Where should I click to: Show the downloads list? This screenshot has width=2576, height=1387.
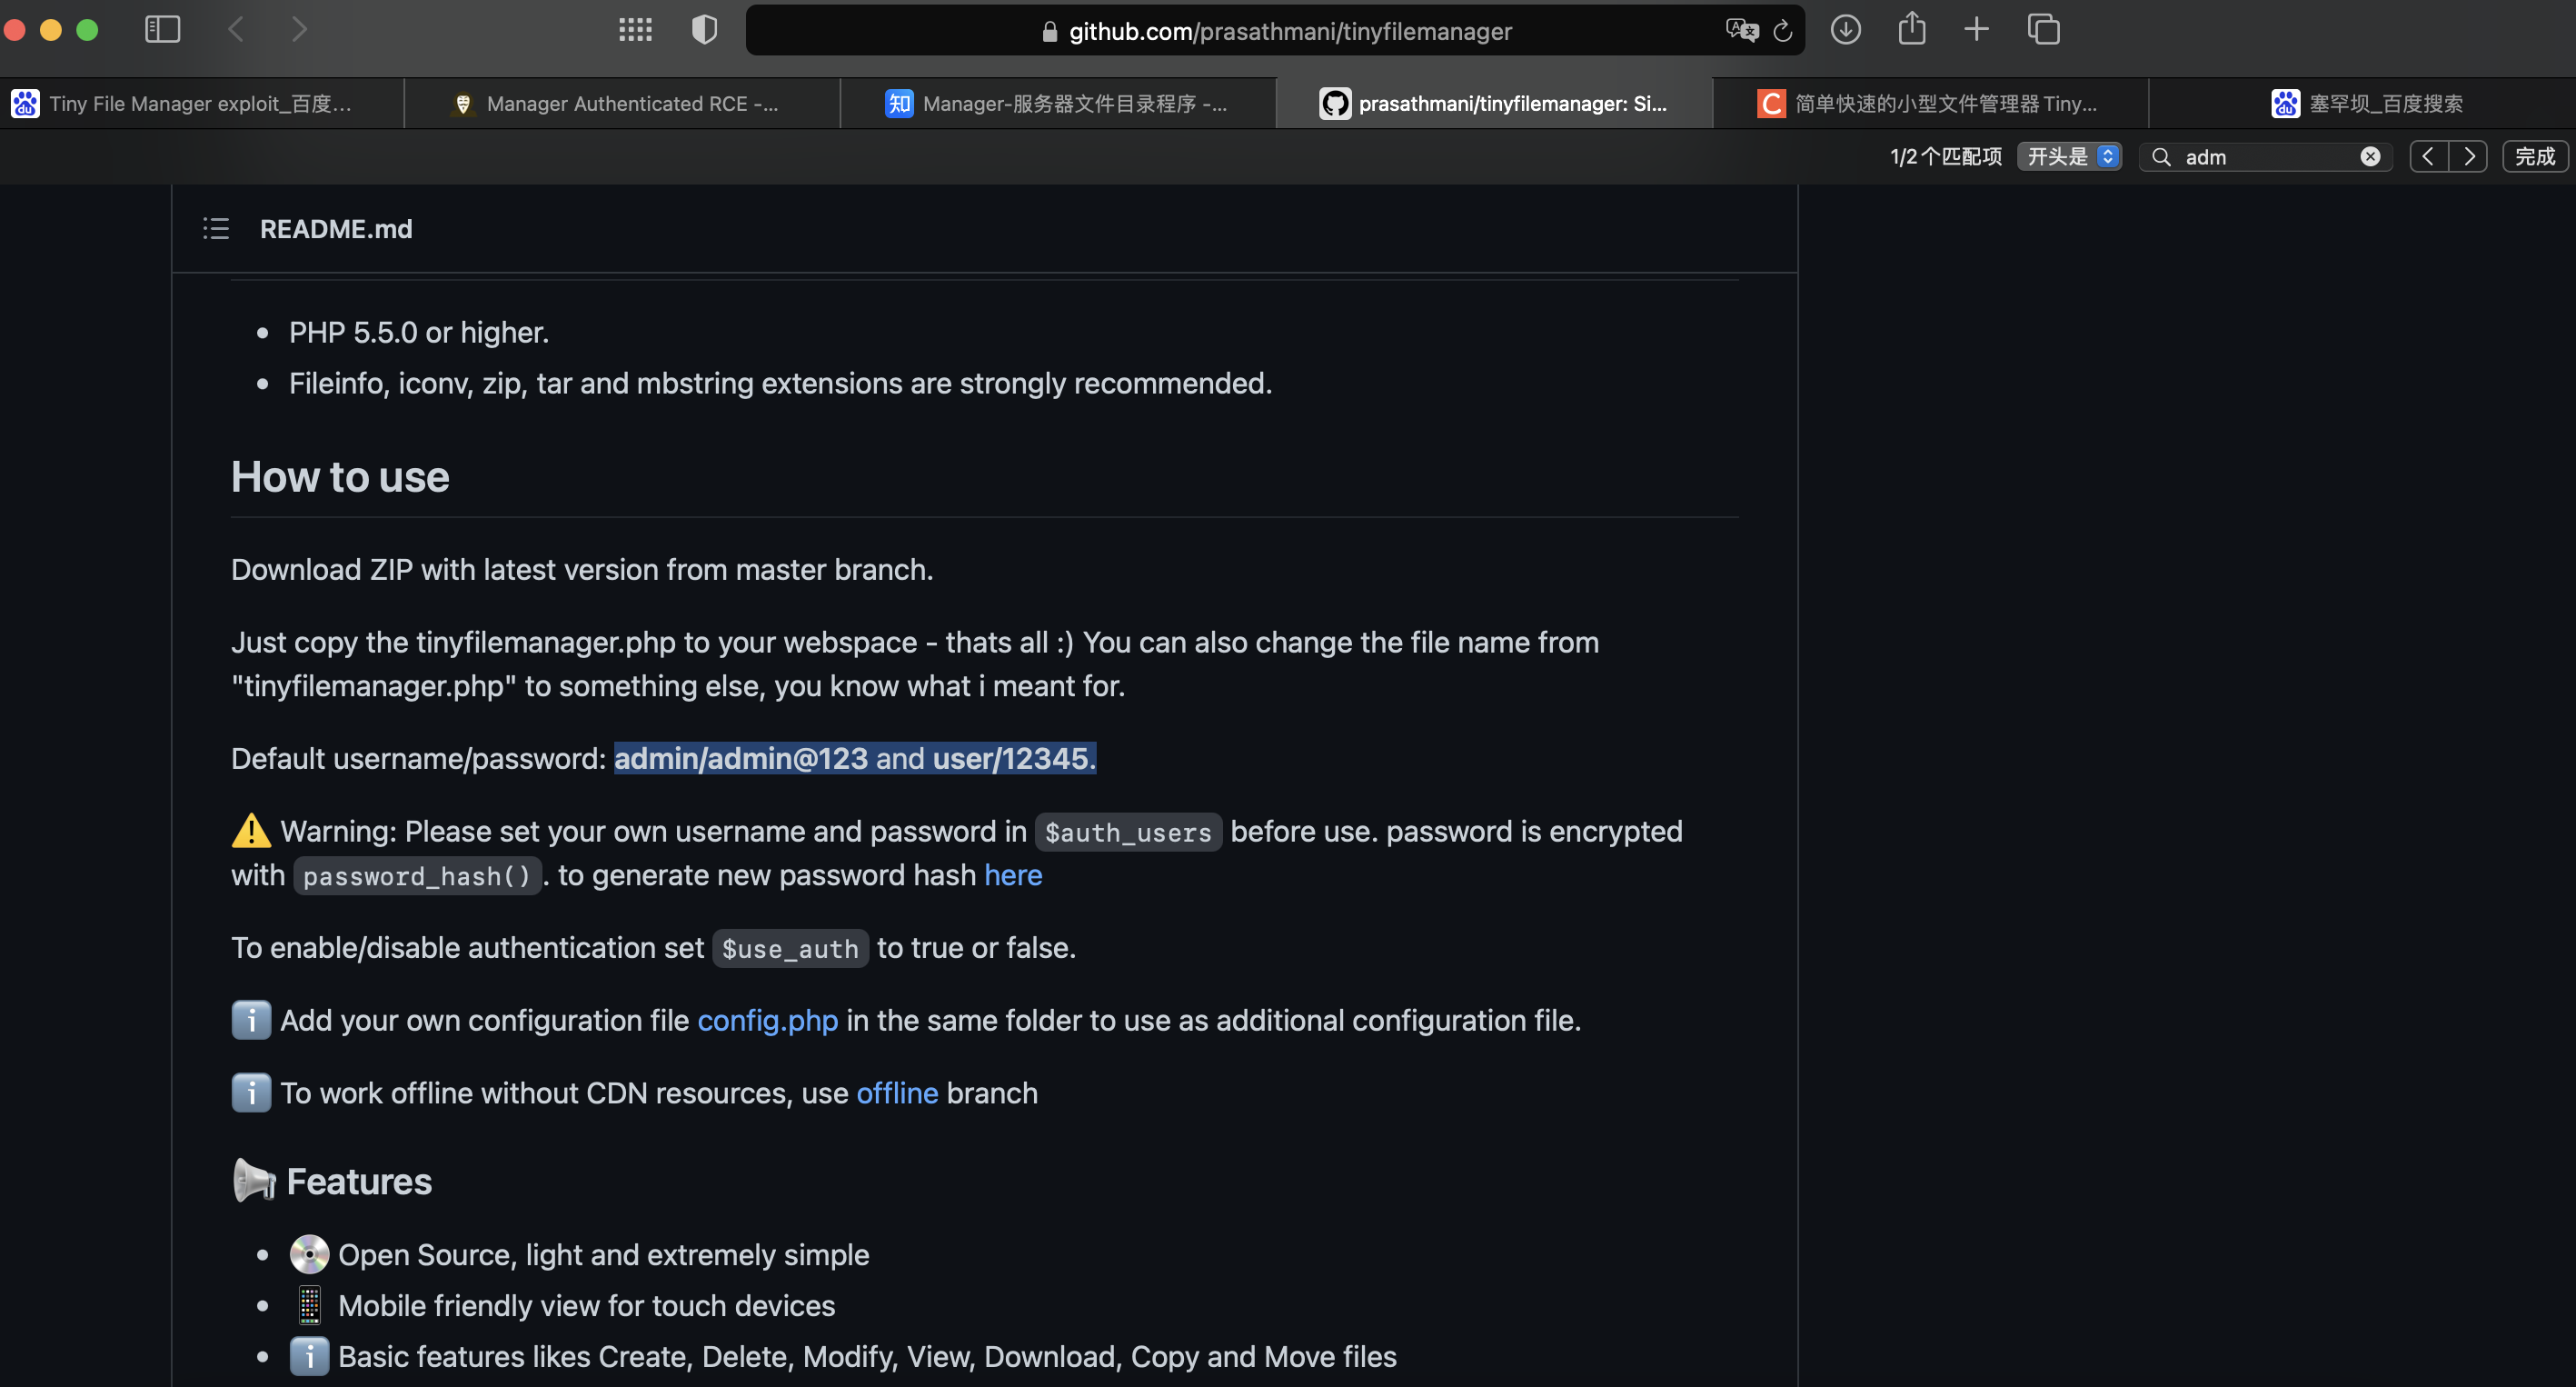tap(1846, 30)
